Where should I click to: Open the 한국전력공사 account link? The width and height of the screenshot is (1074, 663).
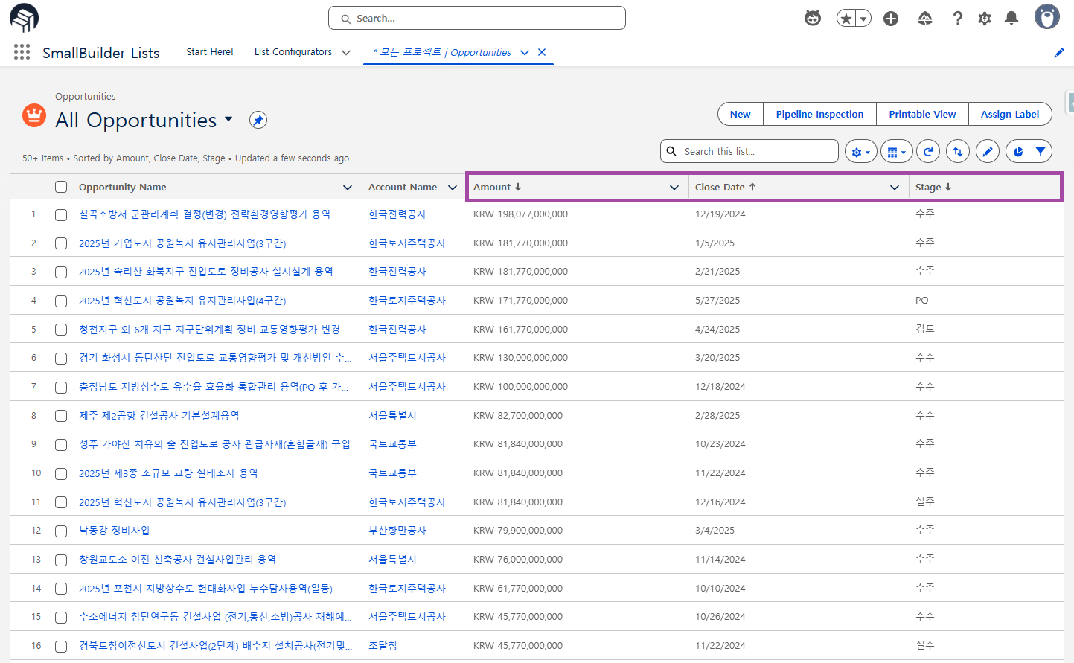point(396,214)
